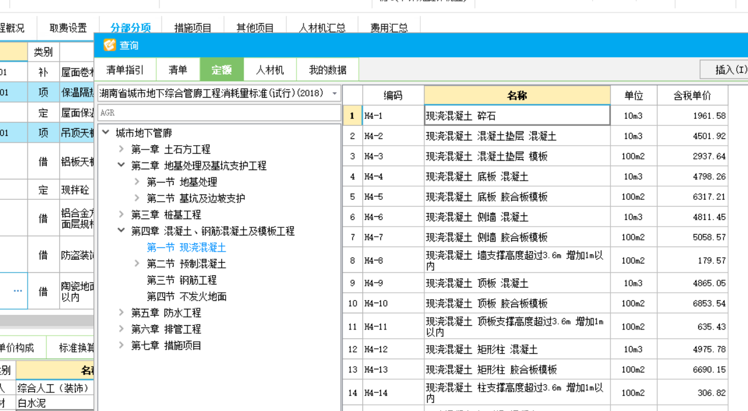748x411 pixels.
Task: Click the 编码 column header
Action: (393, 95)
